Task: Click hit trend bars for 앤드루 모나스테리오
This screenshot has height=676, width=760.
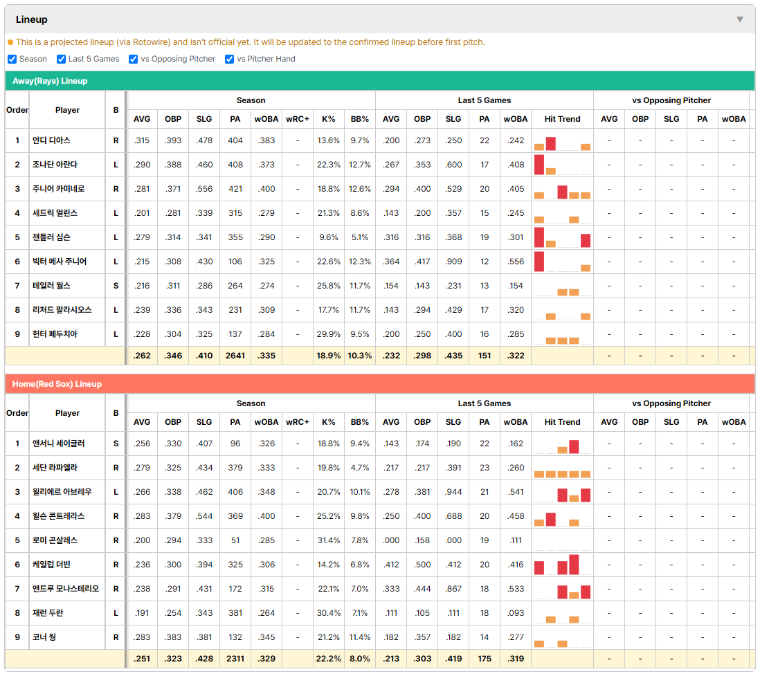Action: coord(562,589)
